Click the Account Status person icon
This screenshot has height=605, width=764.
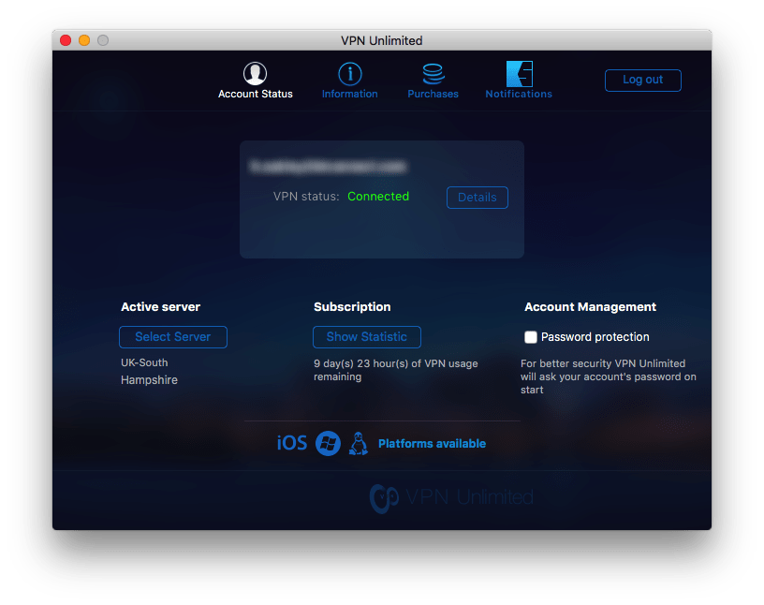tap(255, 74)
